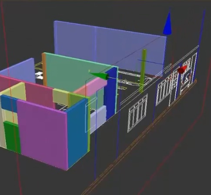Viewport: 211px width, 195px height.
Task: Select the teal green wall panel
Action: [78, 73]
